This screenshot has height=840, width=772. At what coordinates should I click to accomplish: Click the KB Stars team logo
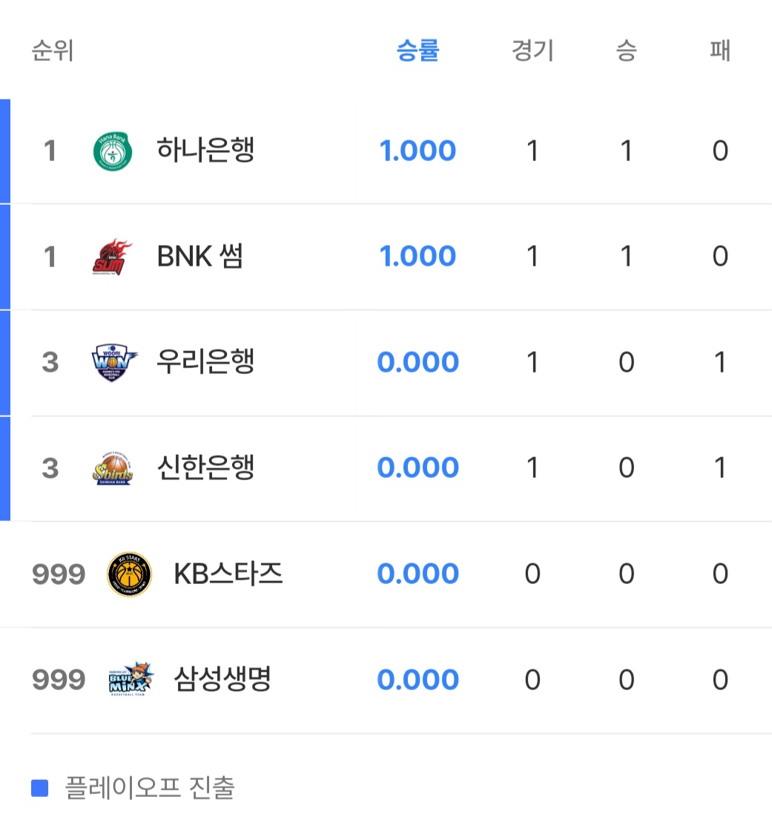click(x=129, y=574)
